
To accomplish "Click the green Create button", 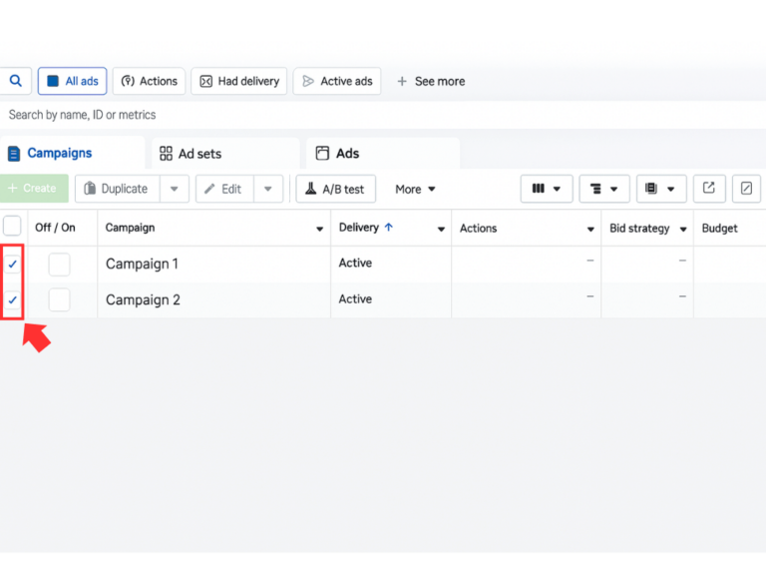I will [x=34, y=189].
